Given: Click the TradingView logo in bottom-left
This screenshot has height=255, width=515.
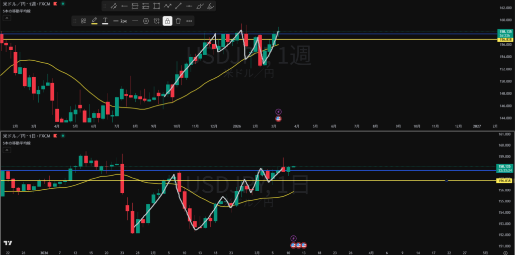Looking at the screenshot, I should [x=8, y=243].
